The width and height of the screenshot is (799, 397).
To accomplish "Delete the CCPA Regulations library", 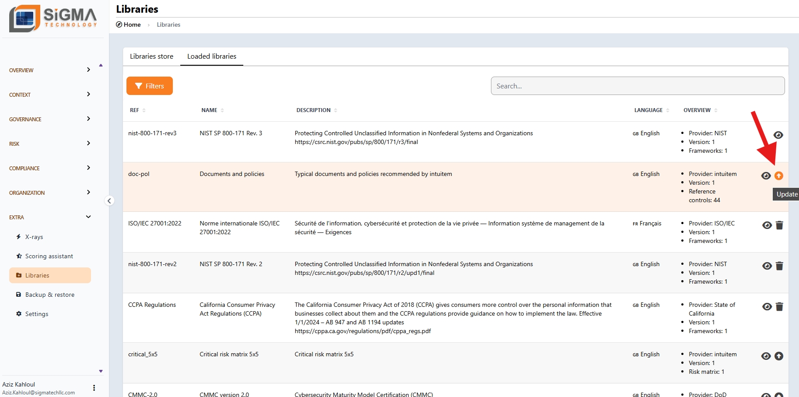I will (x=779, y=307).
